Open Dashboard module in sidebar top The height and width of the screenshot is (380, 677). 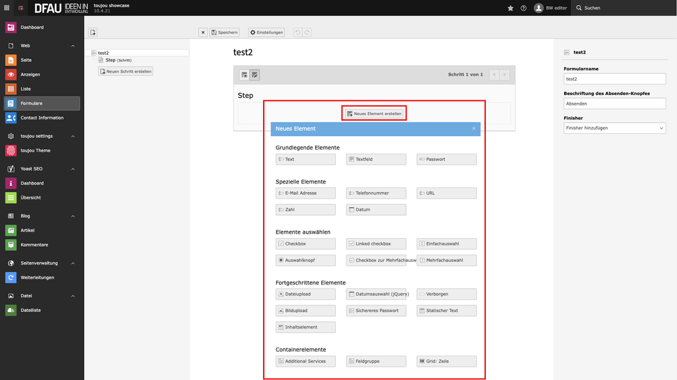click(x=42, y=27)
